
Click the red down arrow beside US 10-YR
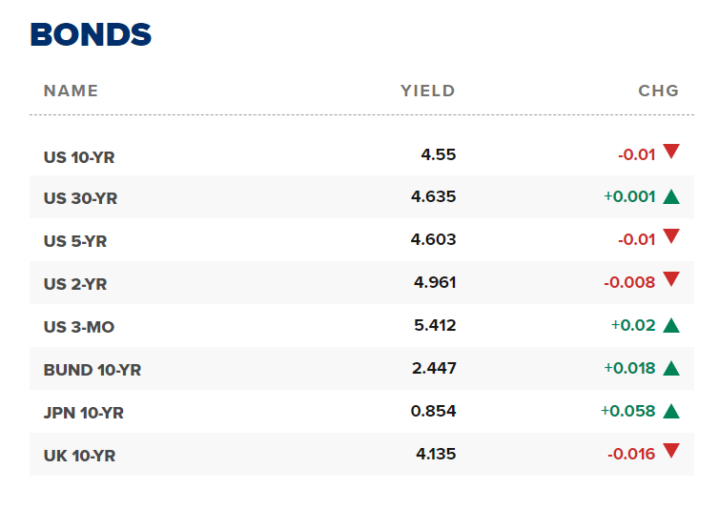click(x=671, y=152)
